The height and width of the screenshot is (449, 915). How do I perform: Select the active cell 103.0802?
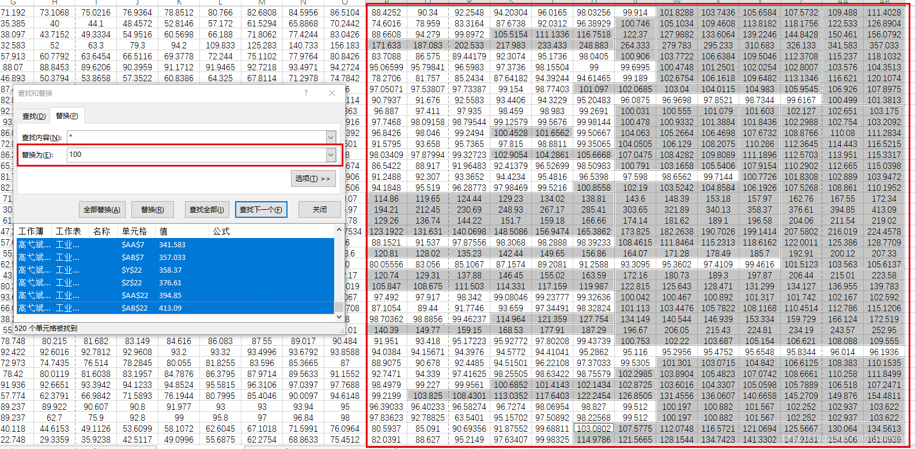pos(593,429)
